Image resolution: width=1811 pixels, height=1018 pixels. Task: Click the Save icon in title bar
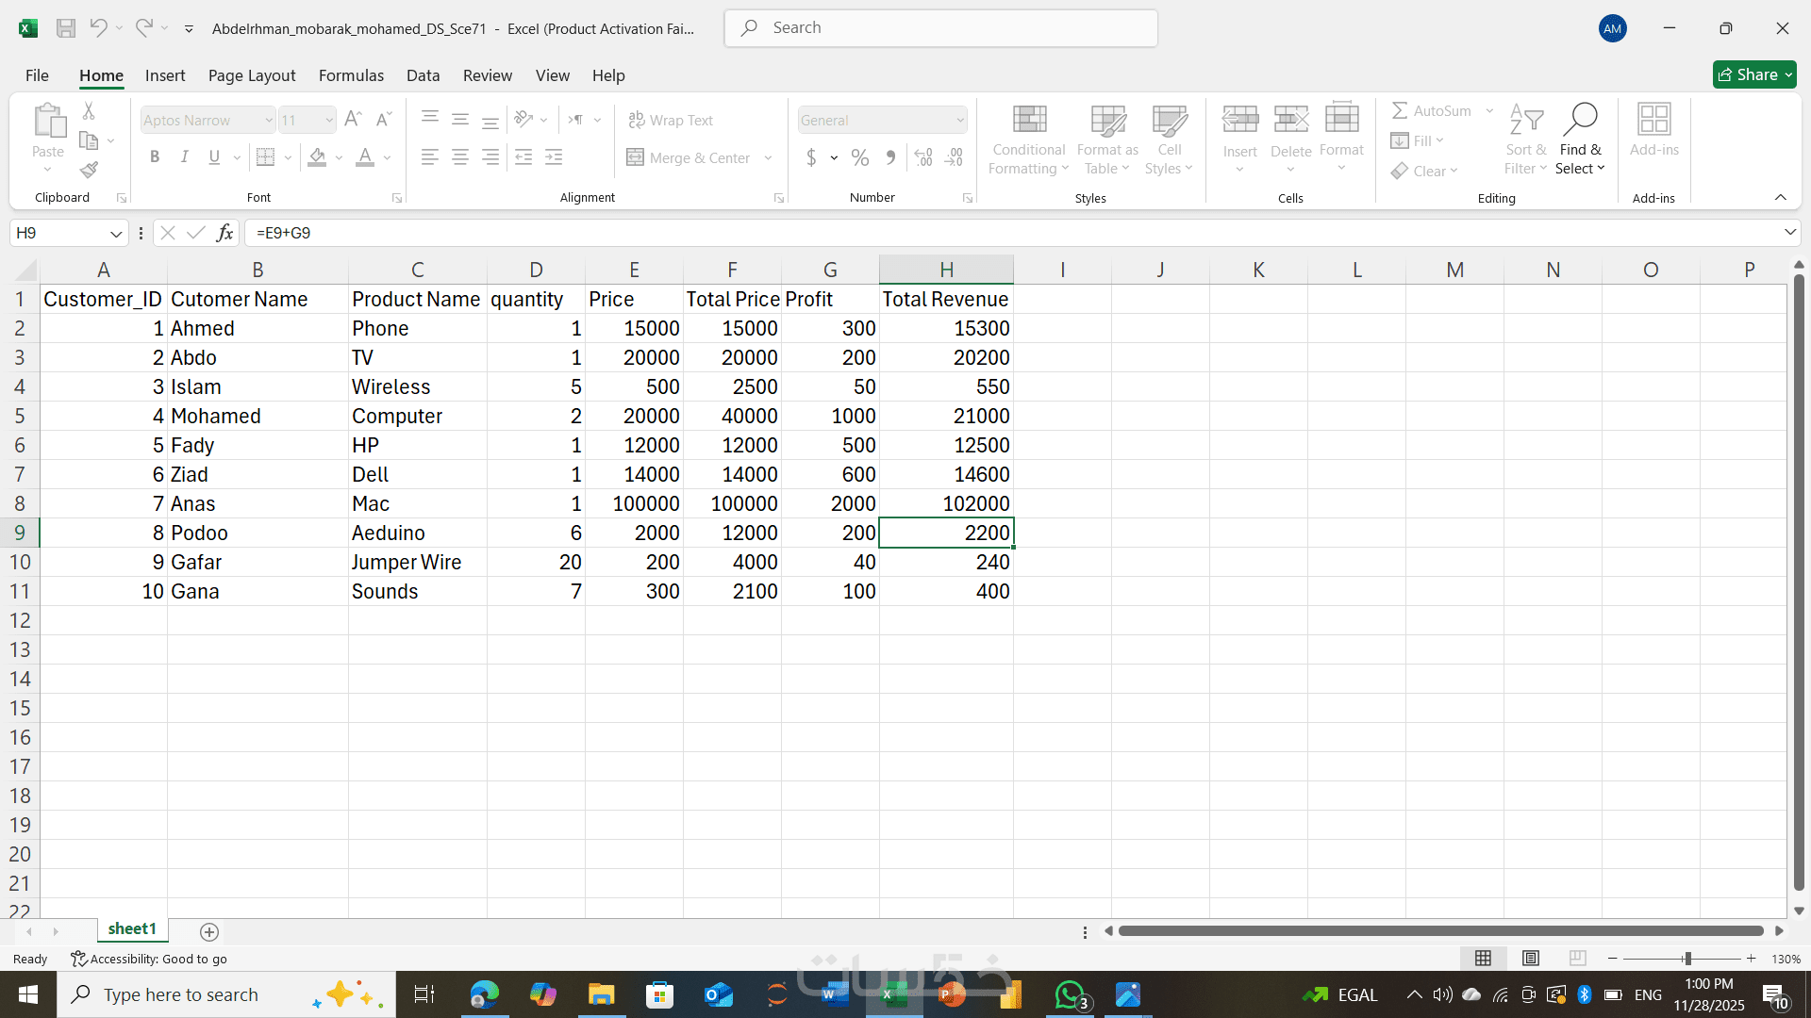66,28
